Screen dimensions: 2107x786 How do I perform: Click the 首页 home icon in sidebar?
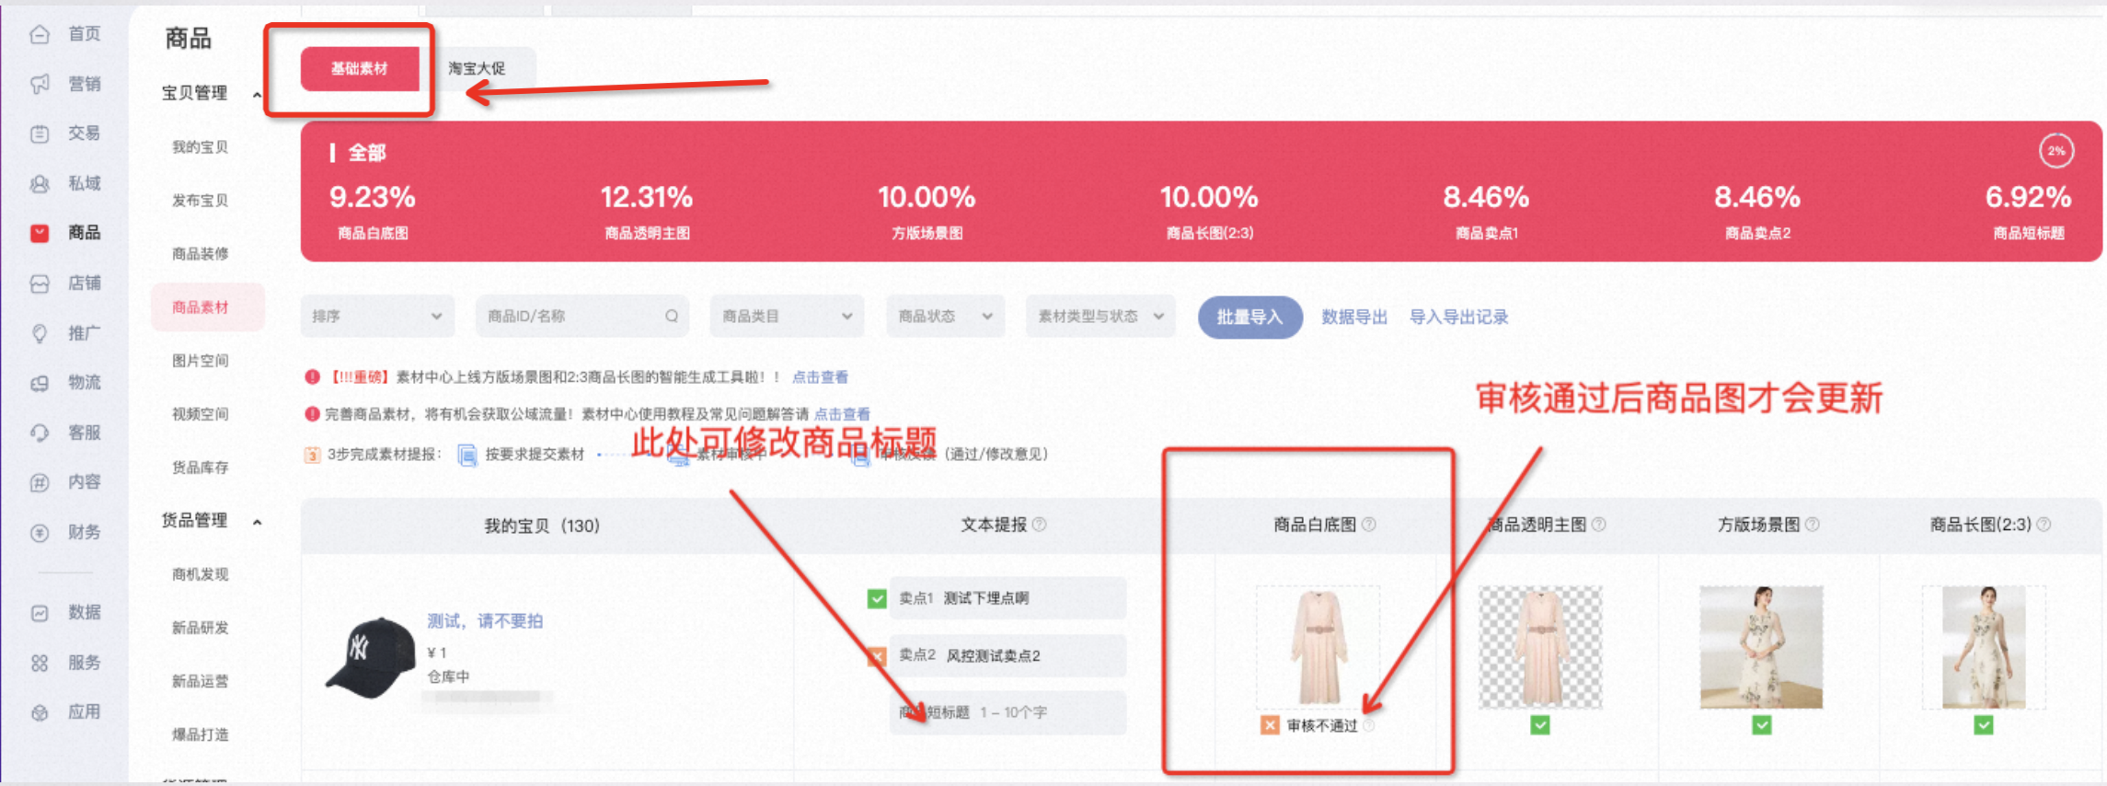pos(40,35)
